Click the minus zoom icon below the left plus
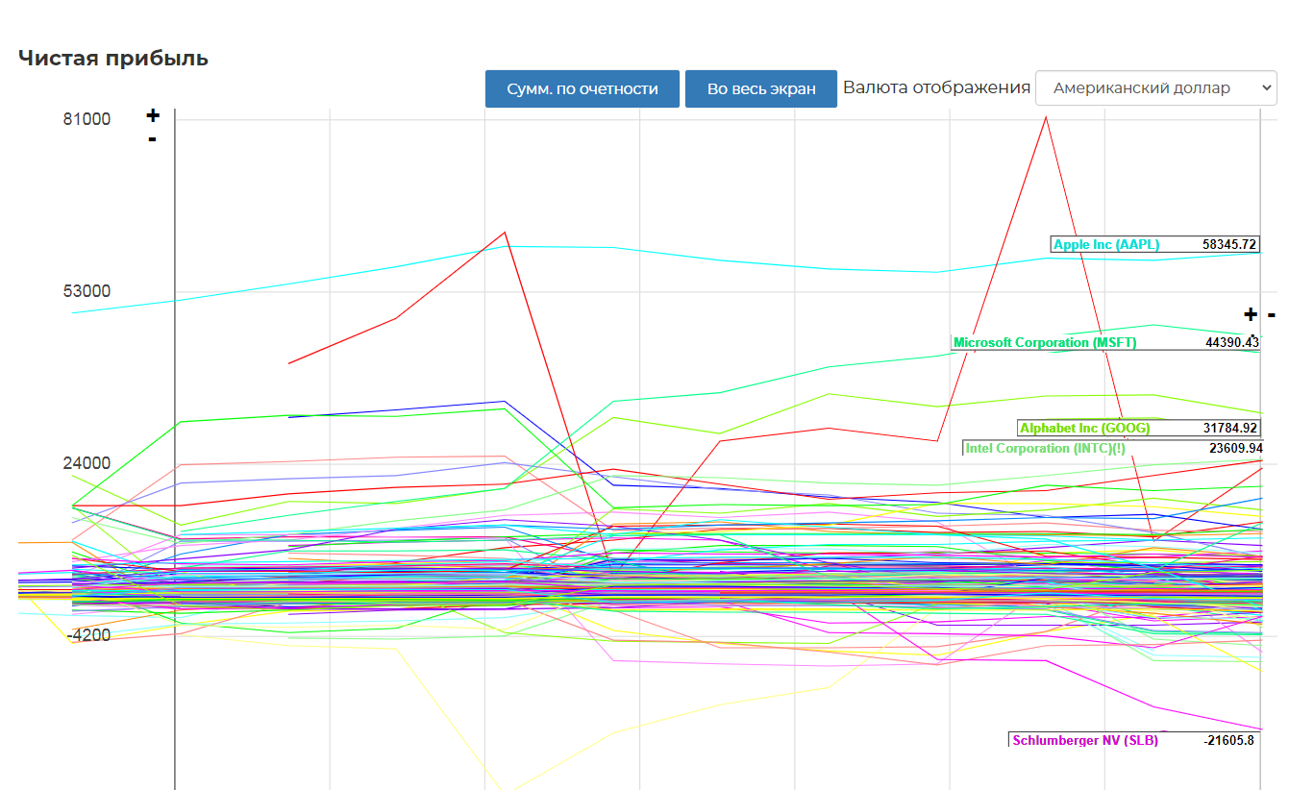The width and height of the screenshot is (1289, 790). pos(152,138)
